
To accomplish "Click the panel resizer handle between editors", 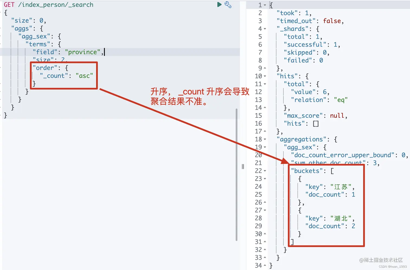I will (243, 167).
